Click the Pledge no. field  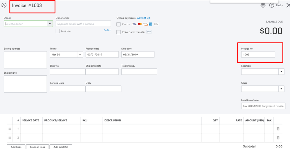coord(258,55)
